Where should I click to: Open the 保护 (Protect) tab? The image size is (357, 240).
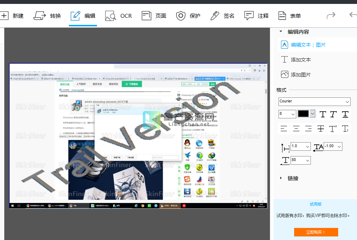188,16
